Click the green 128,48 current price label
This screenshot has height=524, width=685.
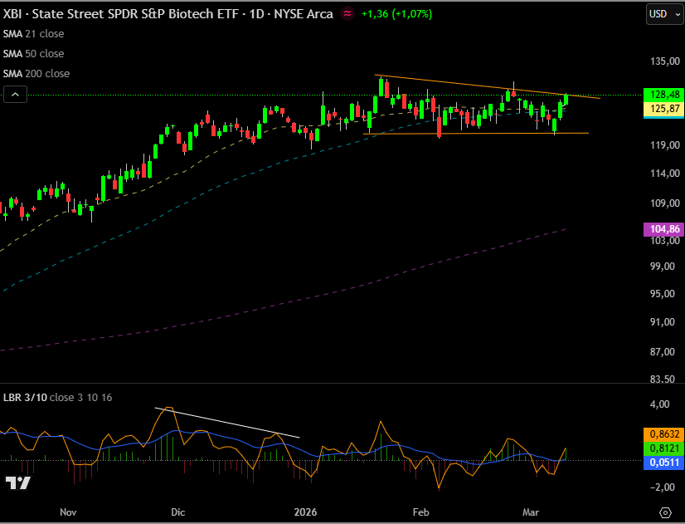point(662,95)
